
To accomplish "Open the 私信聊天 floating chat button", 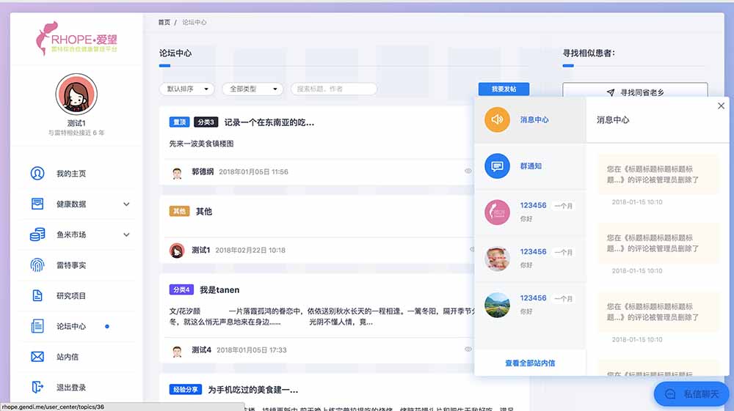I will pyautogui.click(x=692, y=394).
